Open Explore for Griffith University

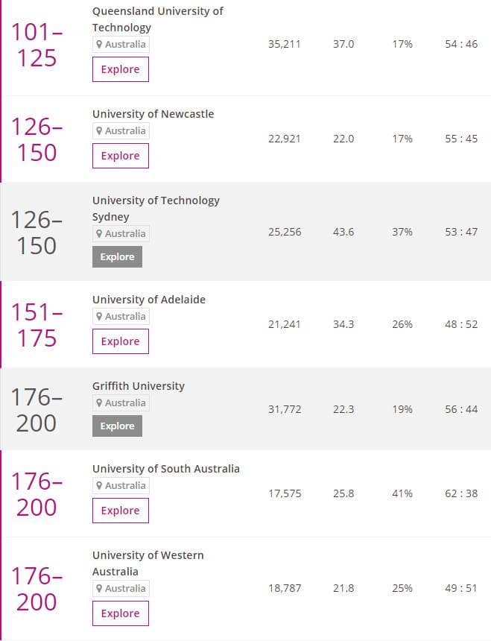pos(117,426)
